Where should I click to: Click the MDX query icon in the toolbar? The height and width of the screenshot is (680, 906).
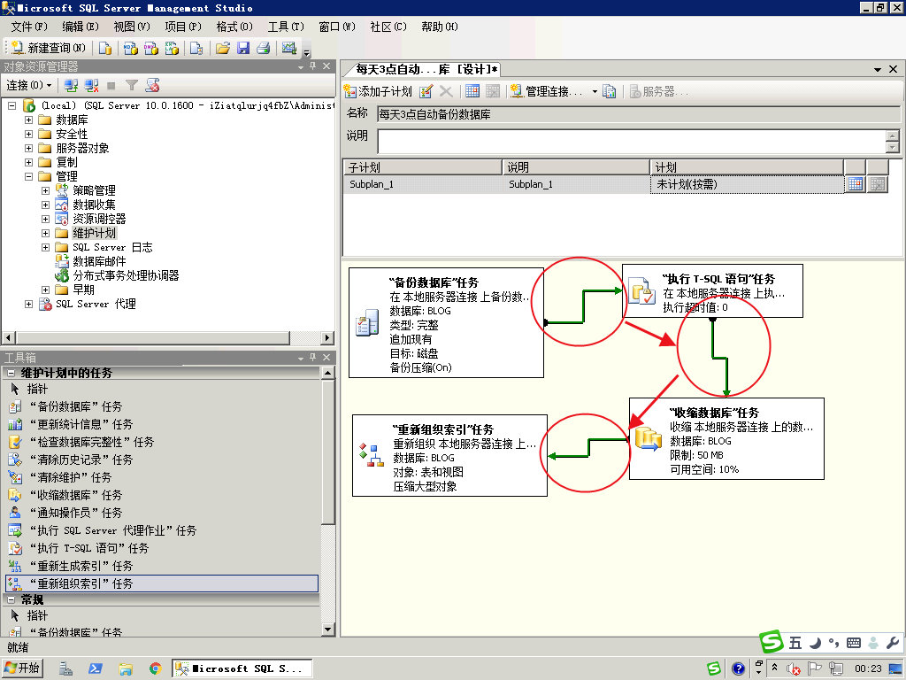(131, 48)
